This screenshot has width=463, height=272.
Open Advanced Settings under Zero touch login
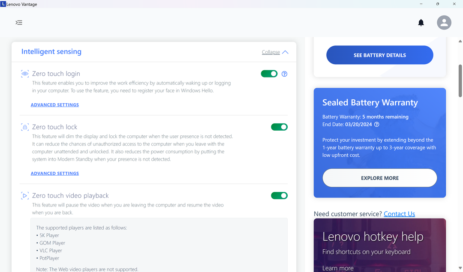pos(55,105)
